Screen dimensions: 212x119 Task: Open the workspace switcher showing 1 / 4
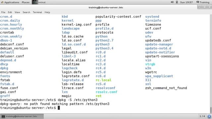click(x=202, y=116)
